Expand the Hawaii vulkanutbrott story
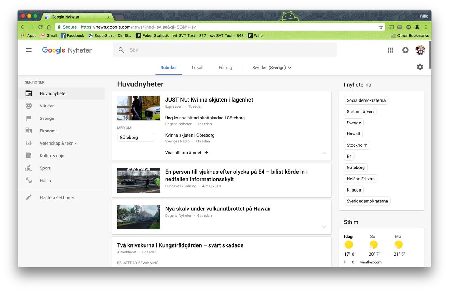 [324, 227]
